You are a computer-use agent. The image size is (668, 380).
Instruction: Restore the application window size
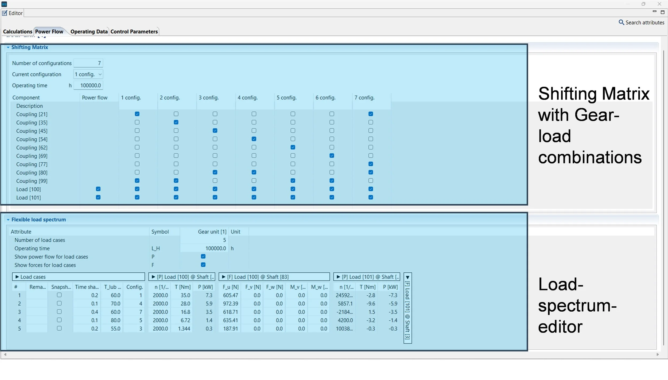643,4
